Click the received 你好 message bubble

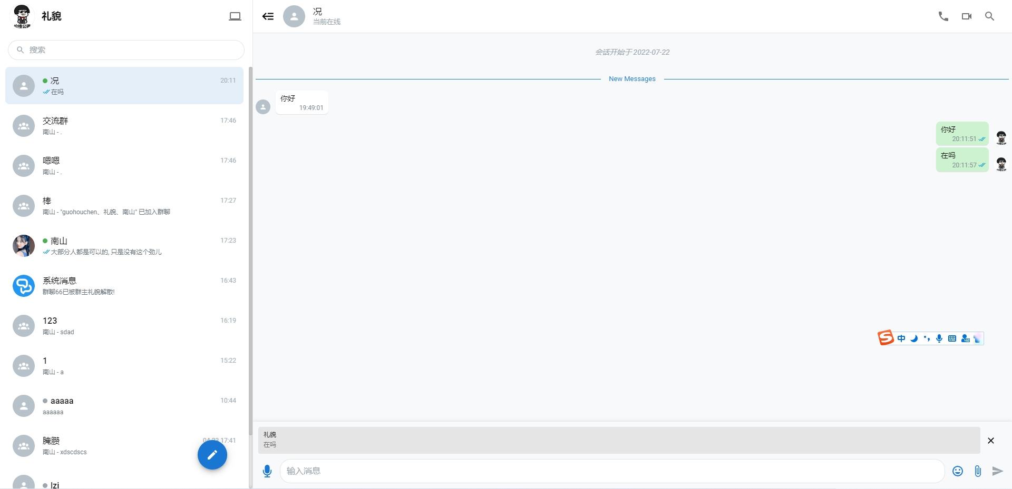click(301, 102)
